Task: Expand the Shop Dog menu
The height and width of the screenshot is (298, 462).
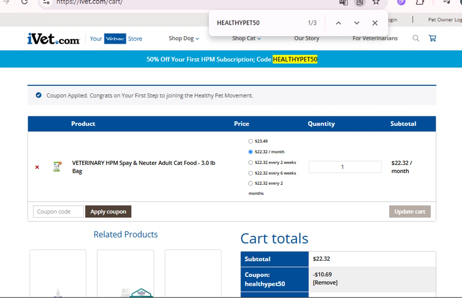Action: (184, 39)
